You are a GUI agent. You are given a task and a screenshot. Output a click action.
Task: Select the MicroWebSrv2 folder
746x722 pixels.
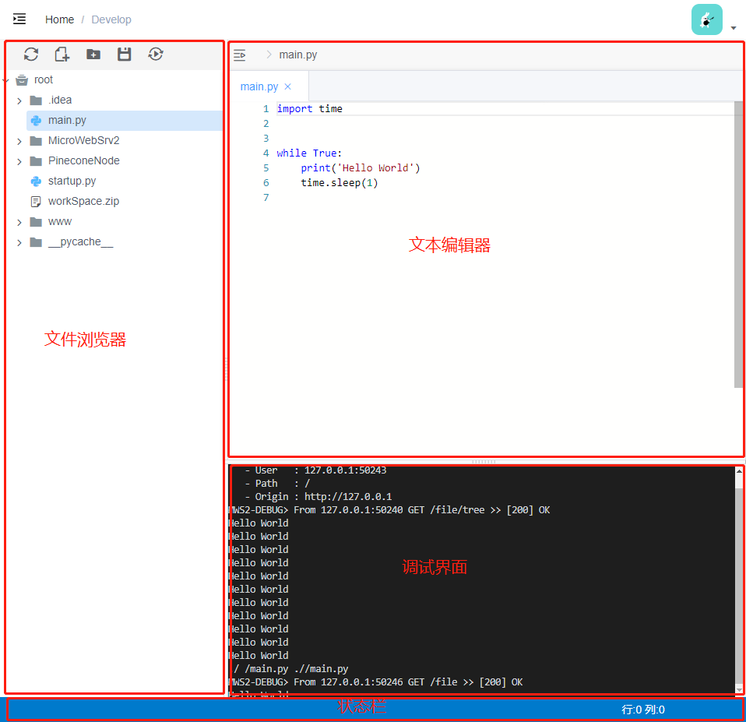click(84, 140)
